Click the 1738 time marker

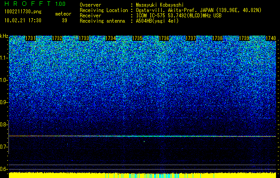218,38
